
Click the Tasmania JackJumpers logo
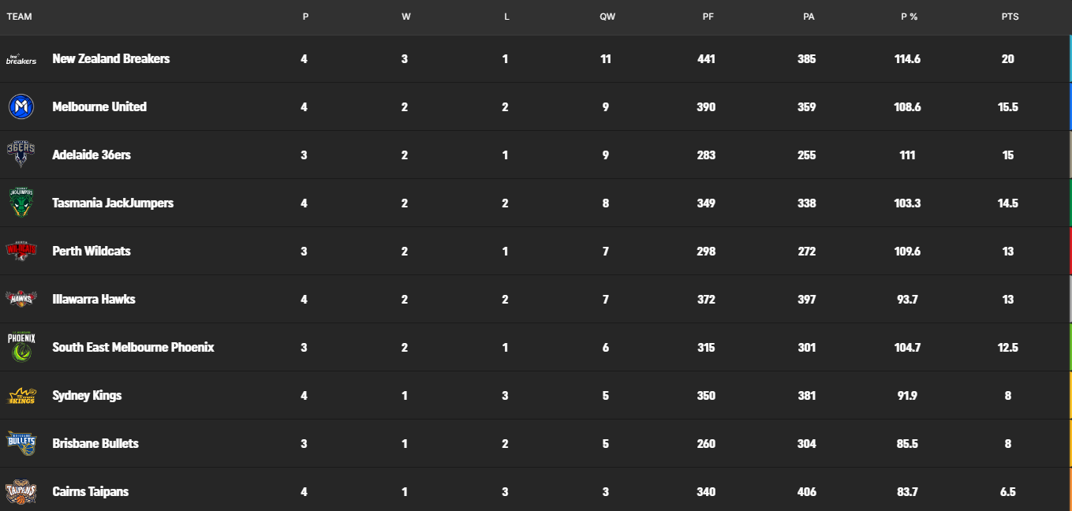pyautogui.click(x=21, y=203)
